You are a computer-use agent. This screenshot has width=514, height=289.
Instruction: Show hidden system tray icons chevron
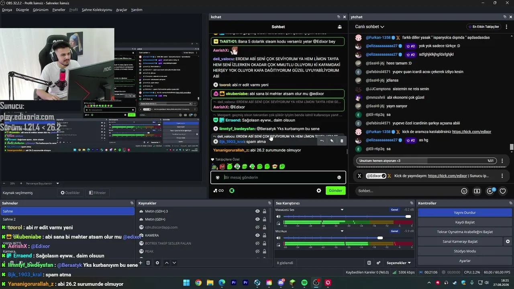click(429, 283)
